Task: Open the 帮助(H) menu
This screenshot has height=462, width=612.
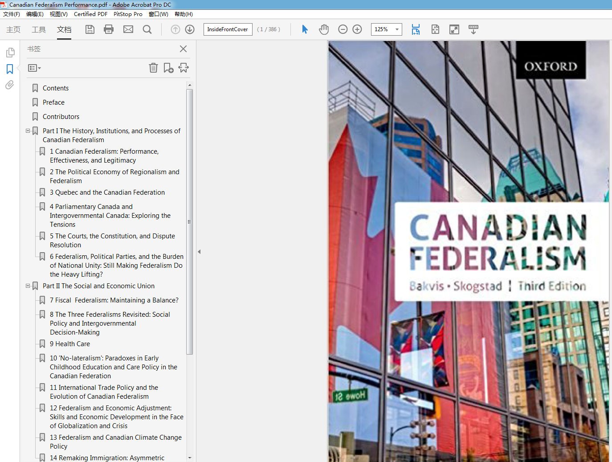Action: (184, 14)
